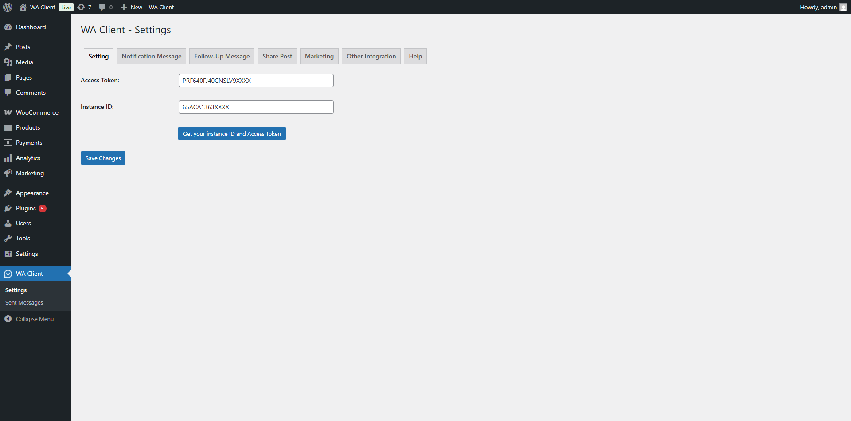Focus the Instance ID input field
The image size is (851, 421).
(x=256, y=107)
